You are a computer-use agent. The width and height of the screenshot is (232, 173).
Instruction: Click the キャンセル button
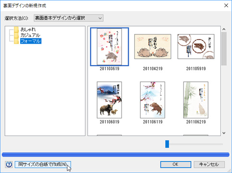point(209,164)
